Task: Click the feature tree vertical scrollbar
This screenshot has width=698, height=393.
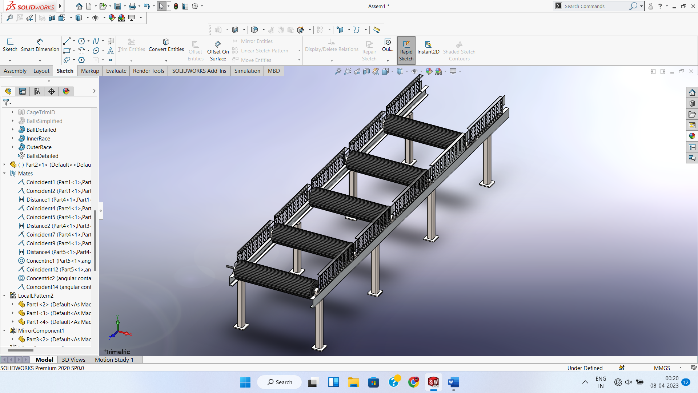Action: coord(95,240)
